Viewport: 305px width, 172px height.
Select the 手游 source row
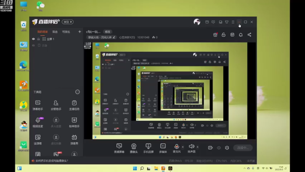[56, 45]
